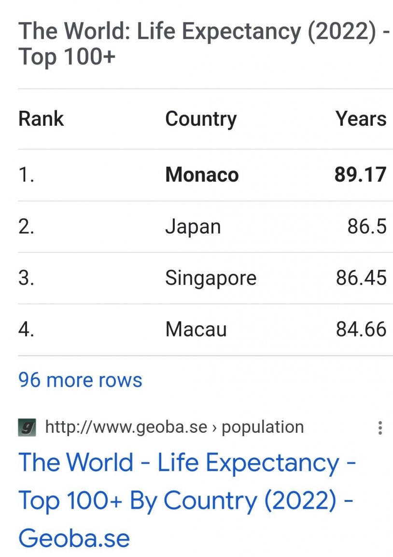Click the "Country" column header

(x=201, y=119)
